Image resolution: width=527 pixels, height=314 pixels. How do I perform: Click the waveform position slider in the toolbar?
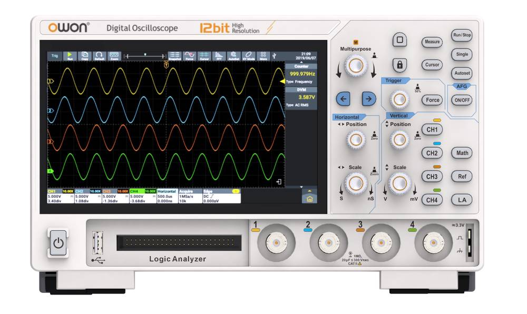coord(144,56)
